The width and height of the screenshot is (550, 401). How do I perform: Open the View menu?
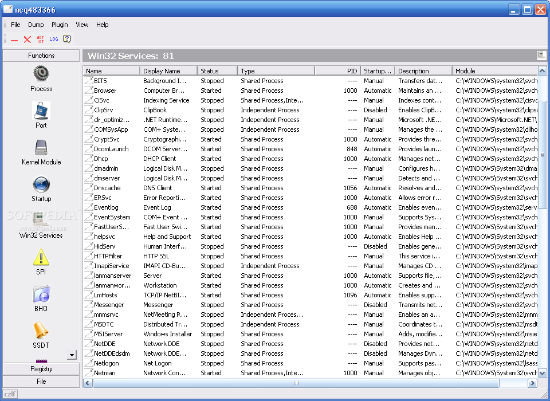coord(82,25)
